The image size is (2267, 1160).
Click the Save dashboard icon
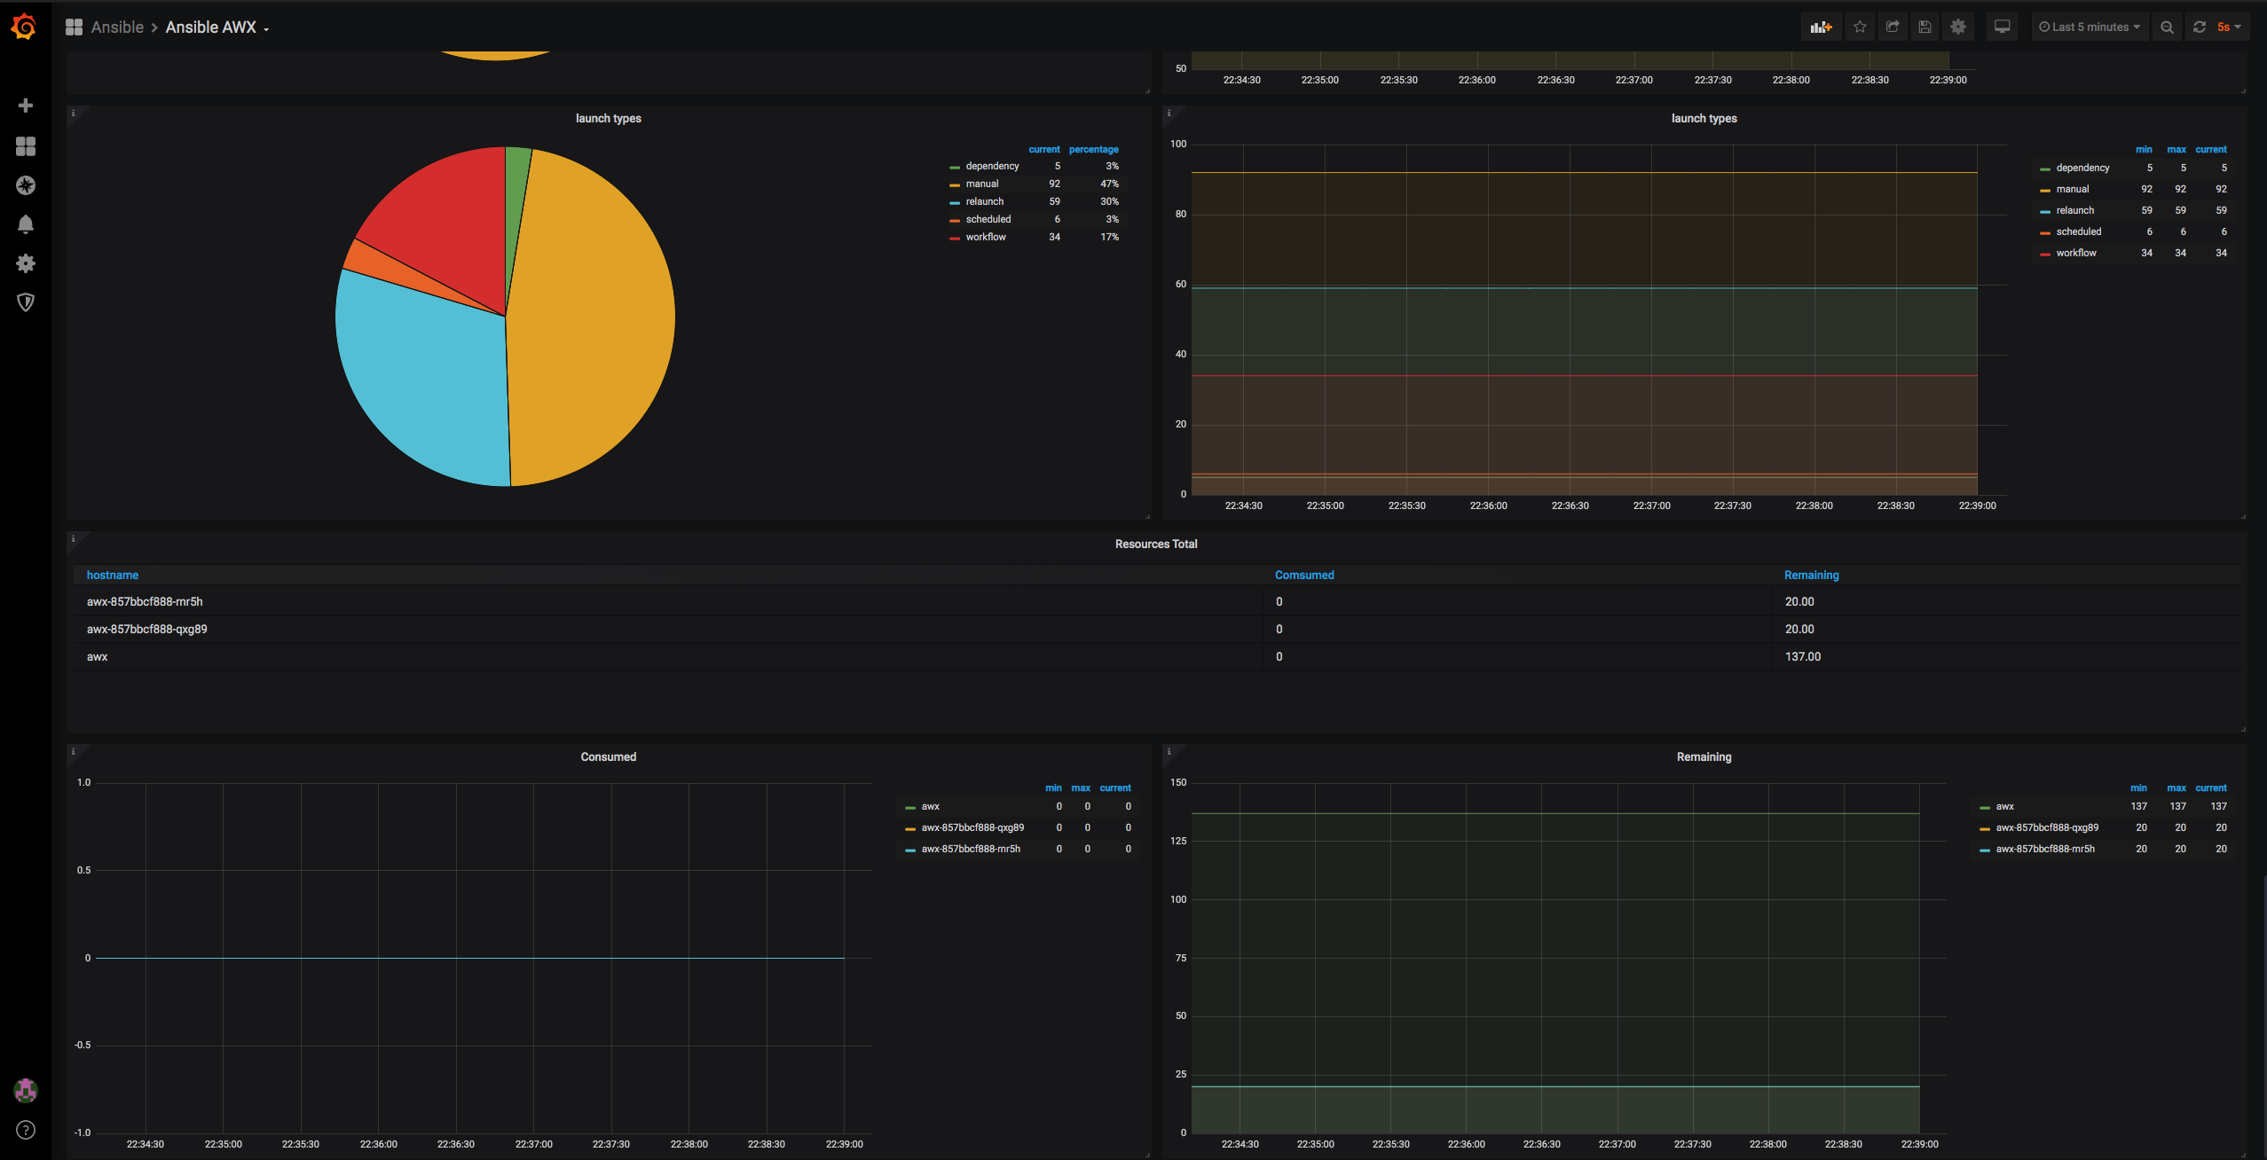point(1925,27)
